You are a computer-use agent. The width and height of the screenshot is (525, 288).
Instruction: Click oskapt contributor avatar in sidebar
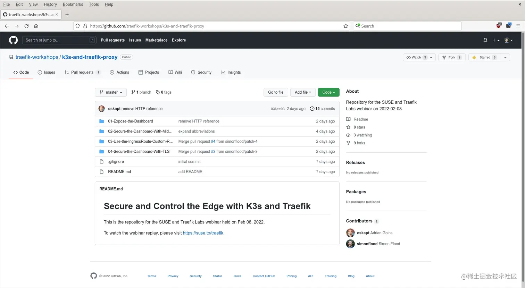(350, 233)
